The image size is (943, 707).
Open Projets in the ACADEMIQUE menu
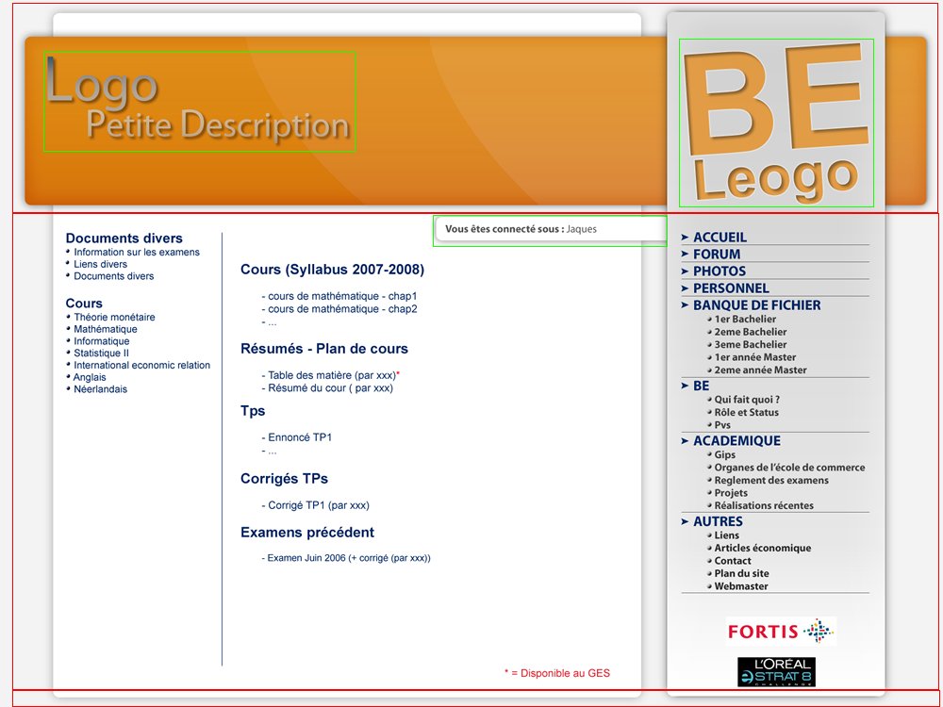click(x=731, y=493)
